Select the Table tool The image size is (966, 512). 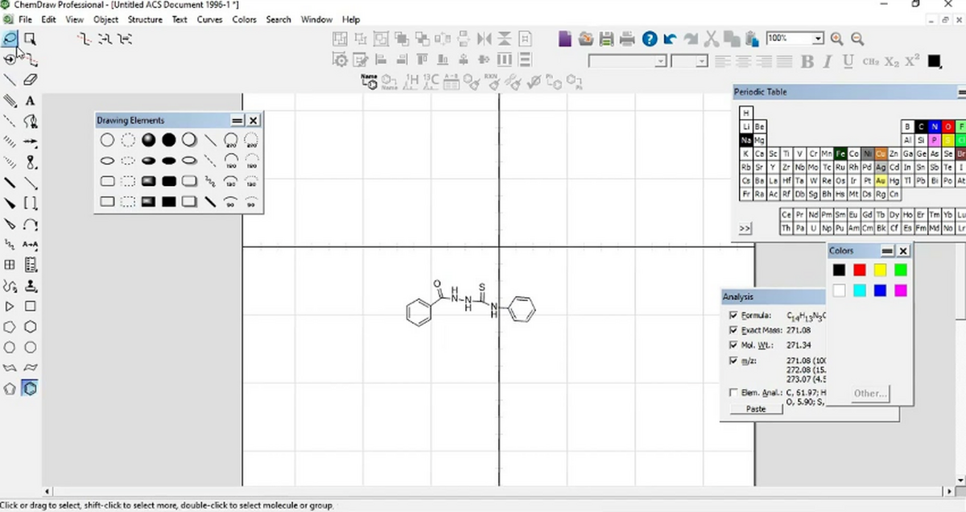click(x=10, y=264)
